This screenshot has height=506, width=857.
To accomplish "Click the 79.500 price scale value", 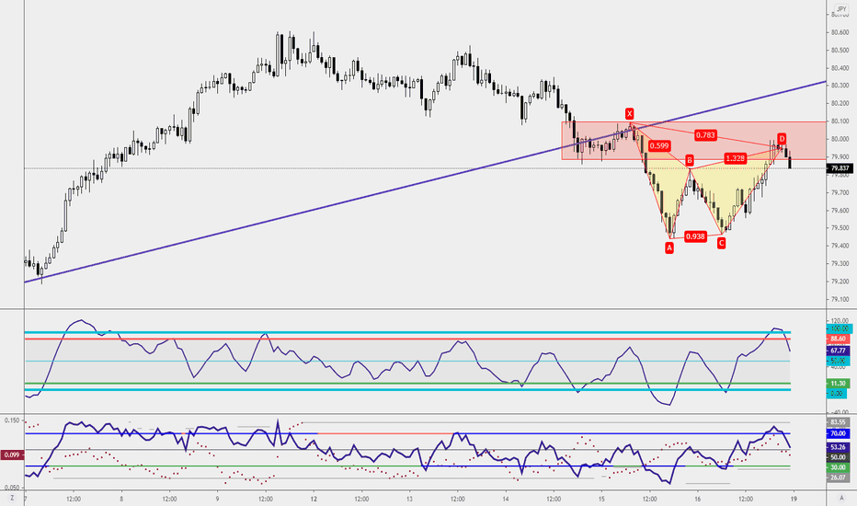I will click(x=840, y=228).
